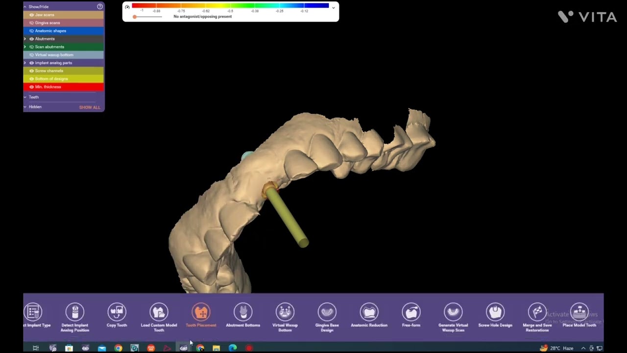Expand the Teeth section

tap(25, 97)
